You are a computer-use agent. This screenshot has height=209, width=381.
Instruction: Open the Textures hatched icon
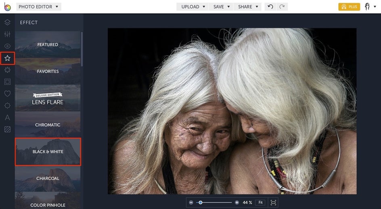(7, 129)
